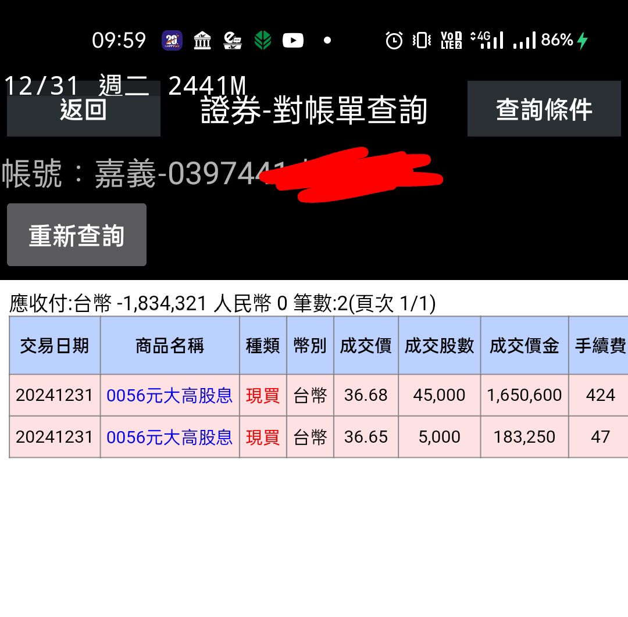Viewport: 628px width, 617px height.
Task: Tap the HappyGo 20th anniversary notification icon
Action: [172, 41]
